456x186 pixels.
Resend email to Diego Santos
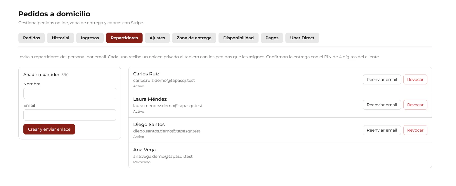click(382, 130)
